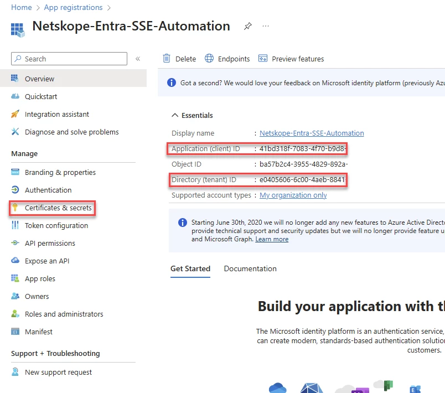
Task: Open the App registrations breadcrumb link
Action: coord(73,7)
